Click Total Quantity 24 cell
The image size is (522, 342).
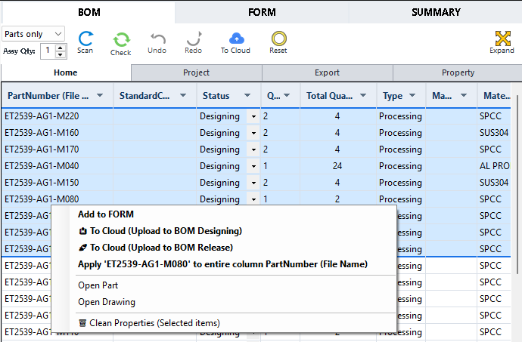338,166
